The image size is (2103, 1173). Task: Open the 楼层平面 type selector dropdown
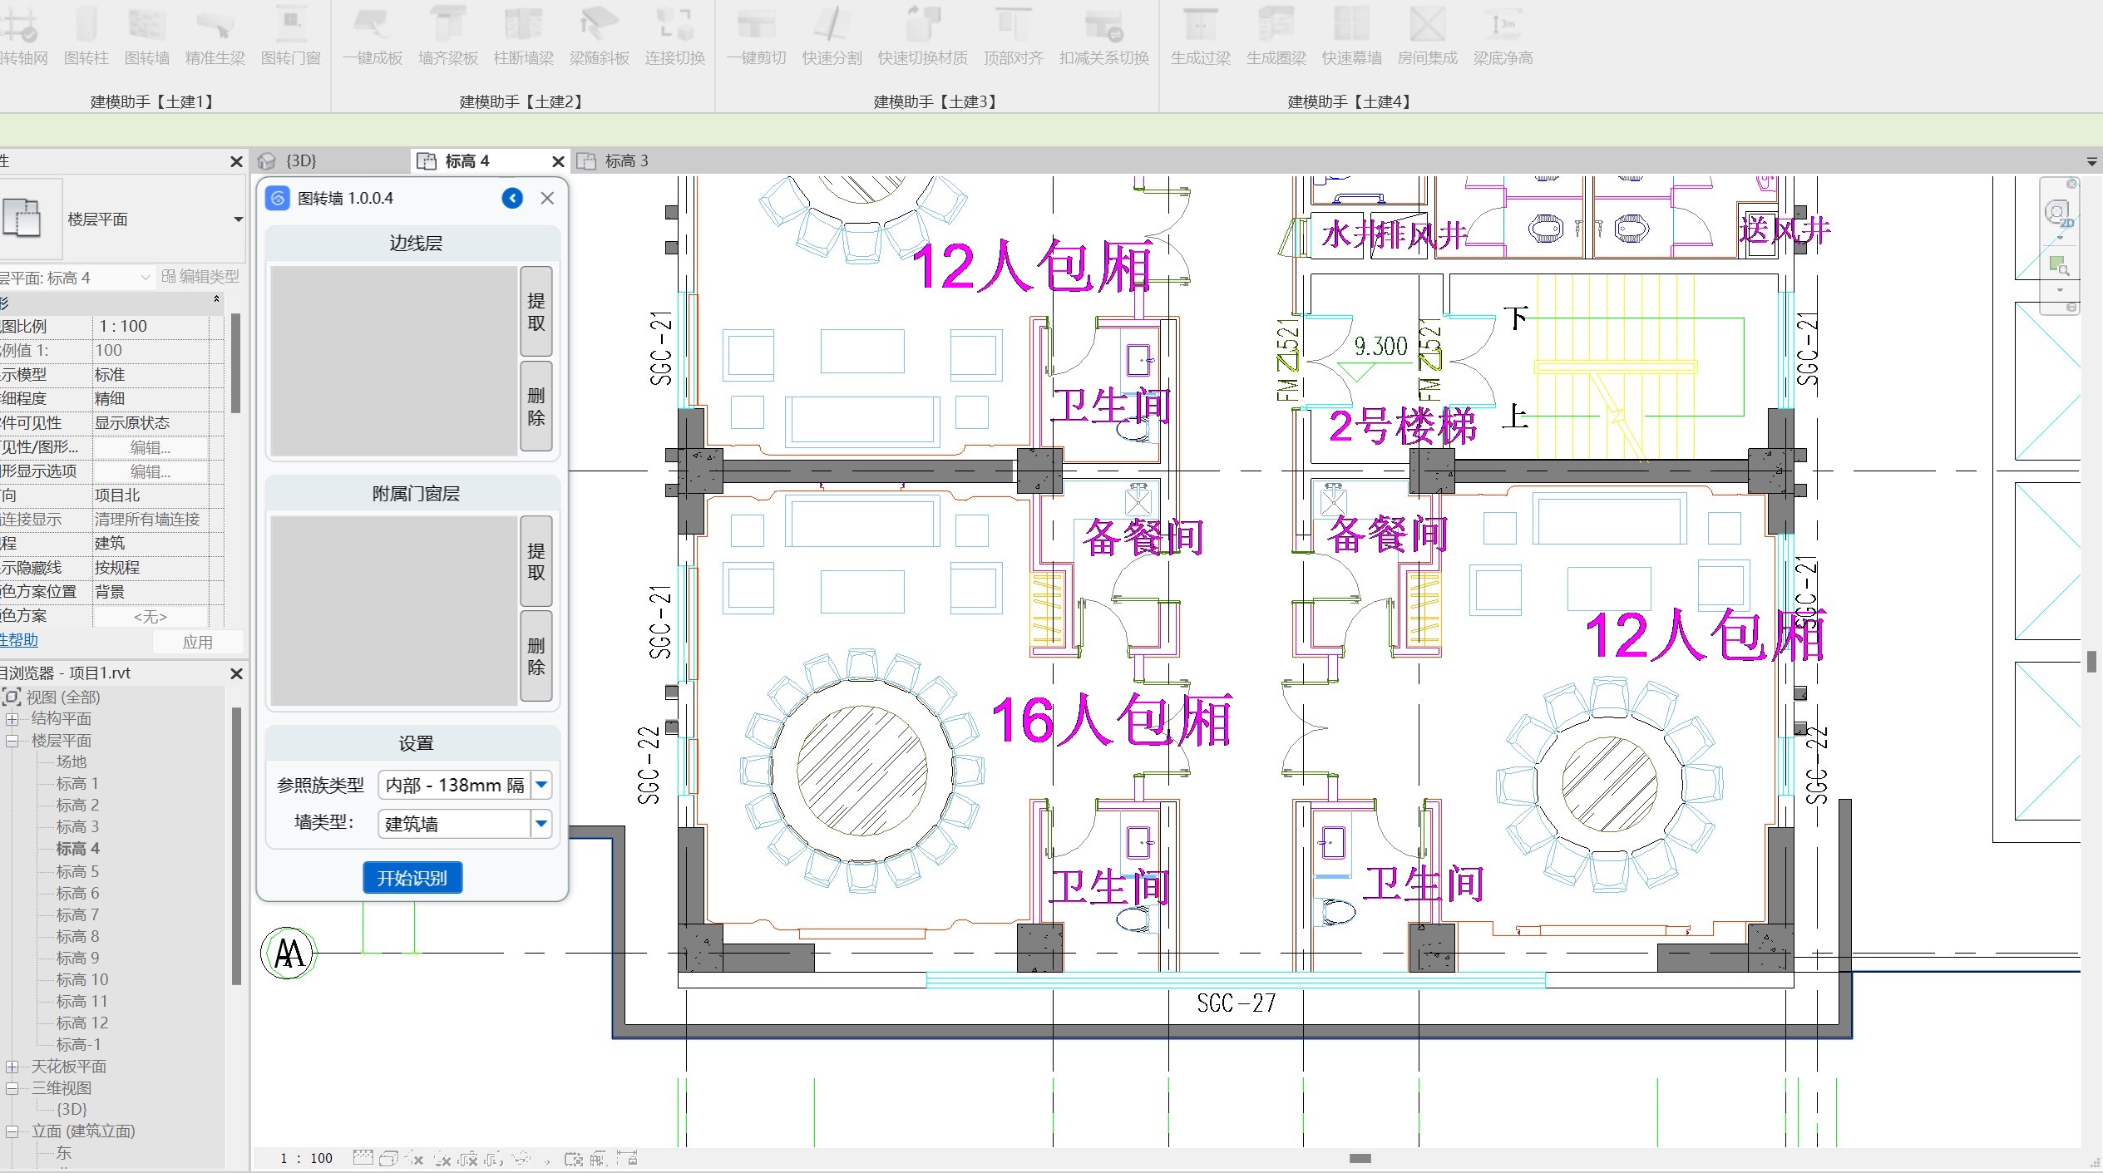tap(238, 219)
